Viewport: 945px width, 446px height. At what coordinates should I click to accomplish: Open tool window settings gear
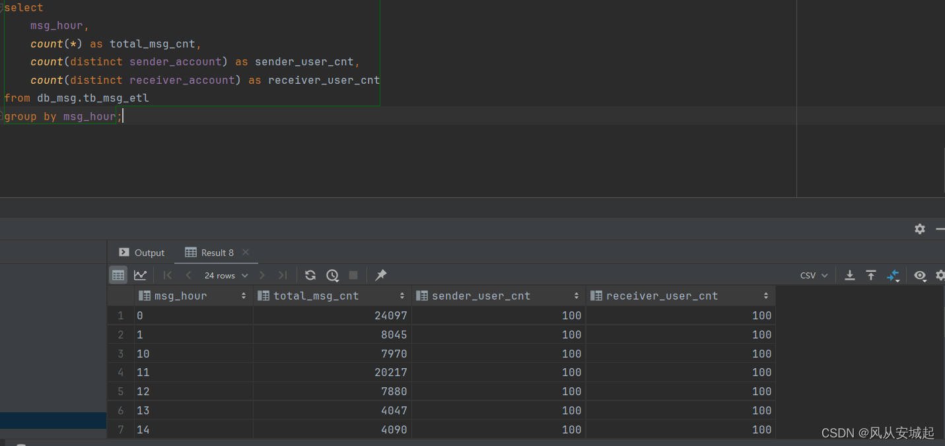pos(920,229)
